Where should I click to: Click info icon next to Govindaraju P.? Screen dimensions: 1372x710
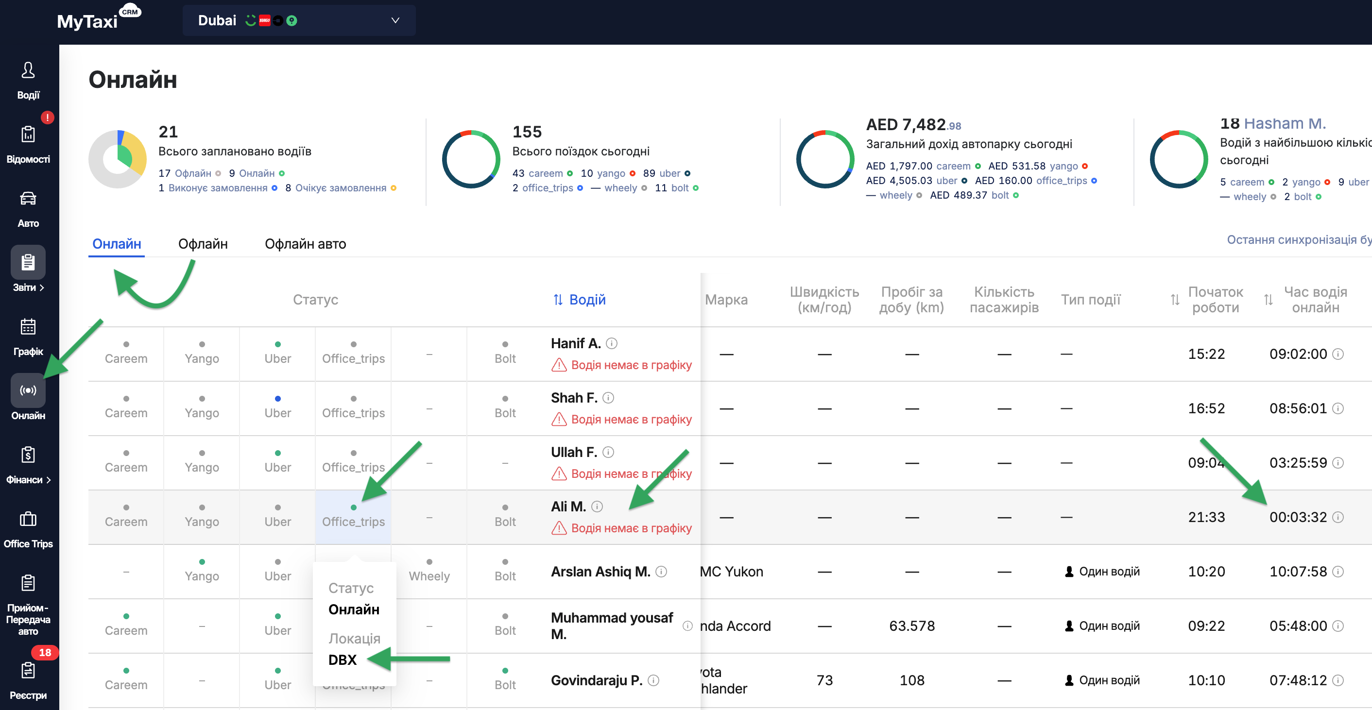click(653, 680)
